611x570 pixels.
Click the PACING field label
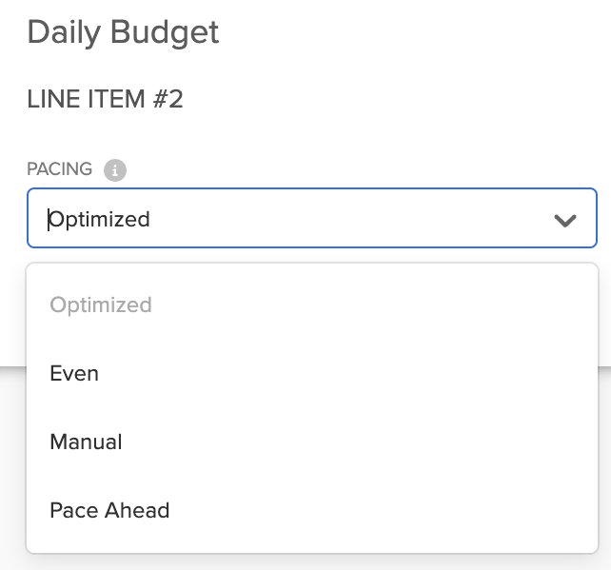(x=59, y=169)
